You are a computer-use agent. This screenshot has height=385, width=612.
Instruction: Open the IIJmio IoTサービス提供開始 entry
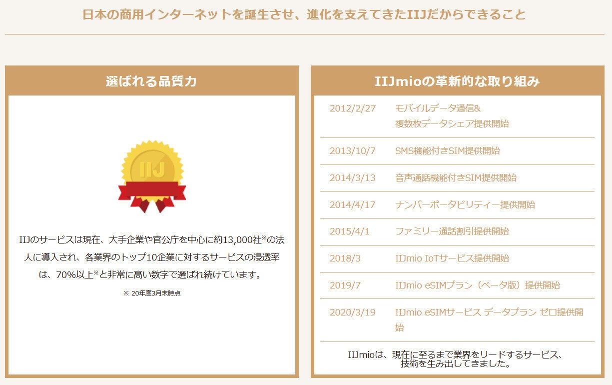click(452, 258)
